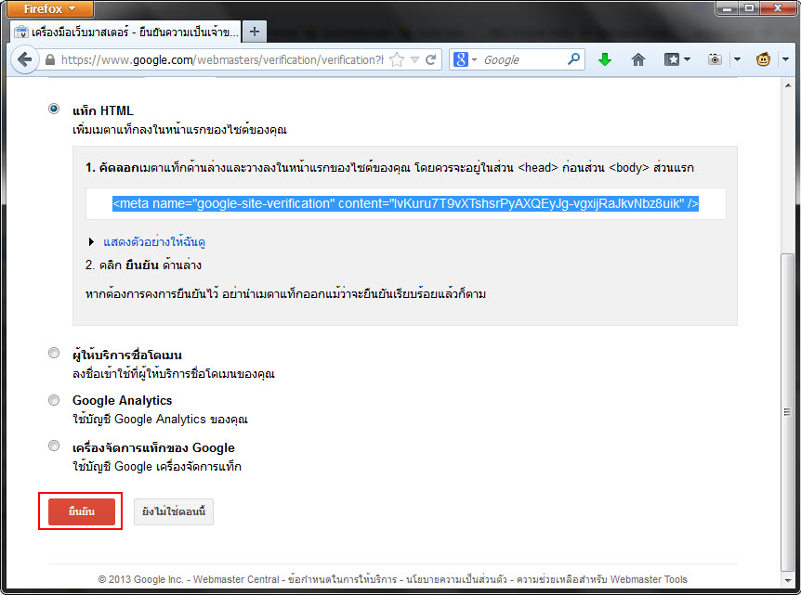Go back with the browser back arrow
This screenshot has width=801, height=595.
(x=24, y=59)
